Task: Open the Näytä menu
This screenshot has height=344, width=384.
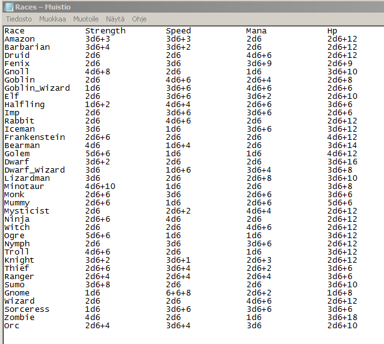Action: (x=115, y=19)
